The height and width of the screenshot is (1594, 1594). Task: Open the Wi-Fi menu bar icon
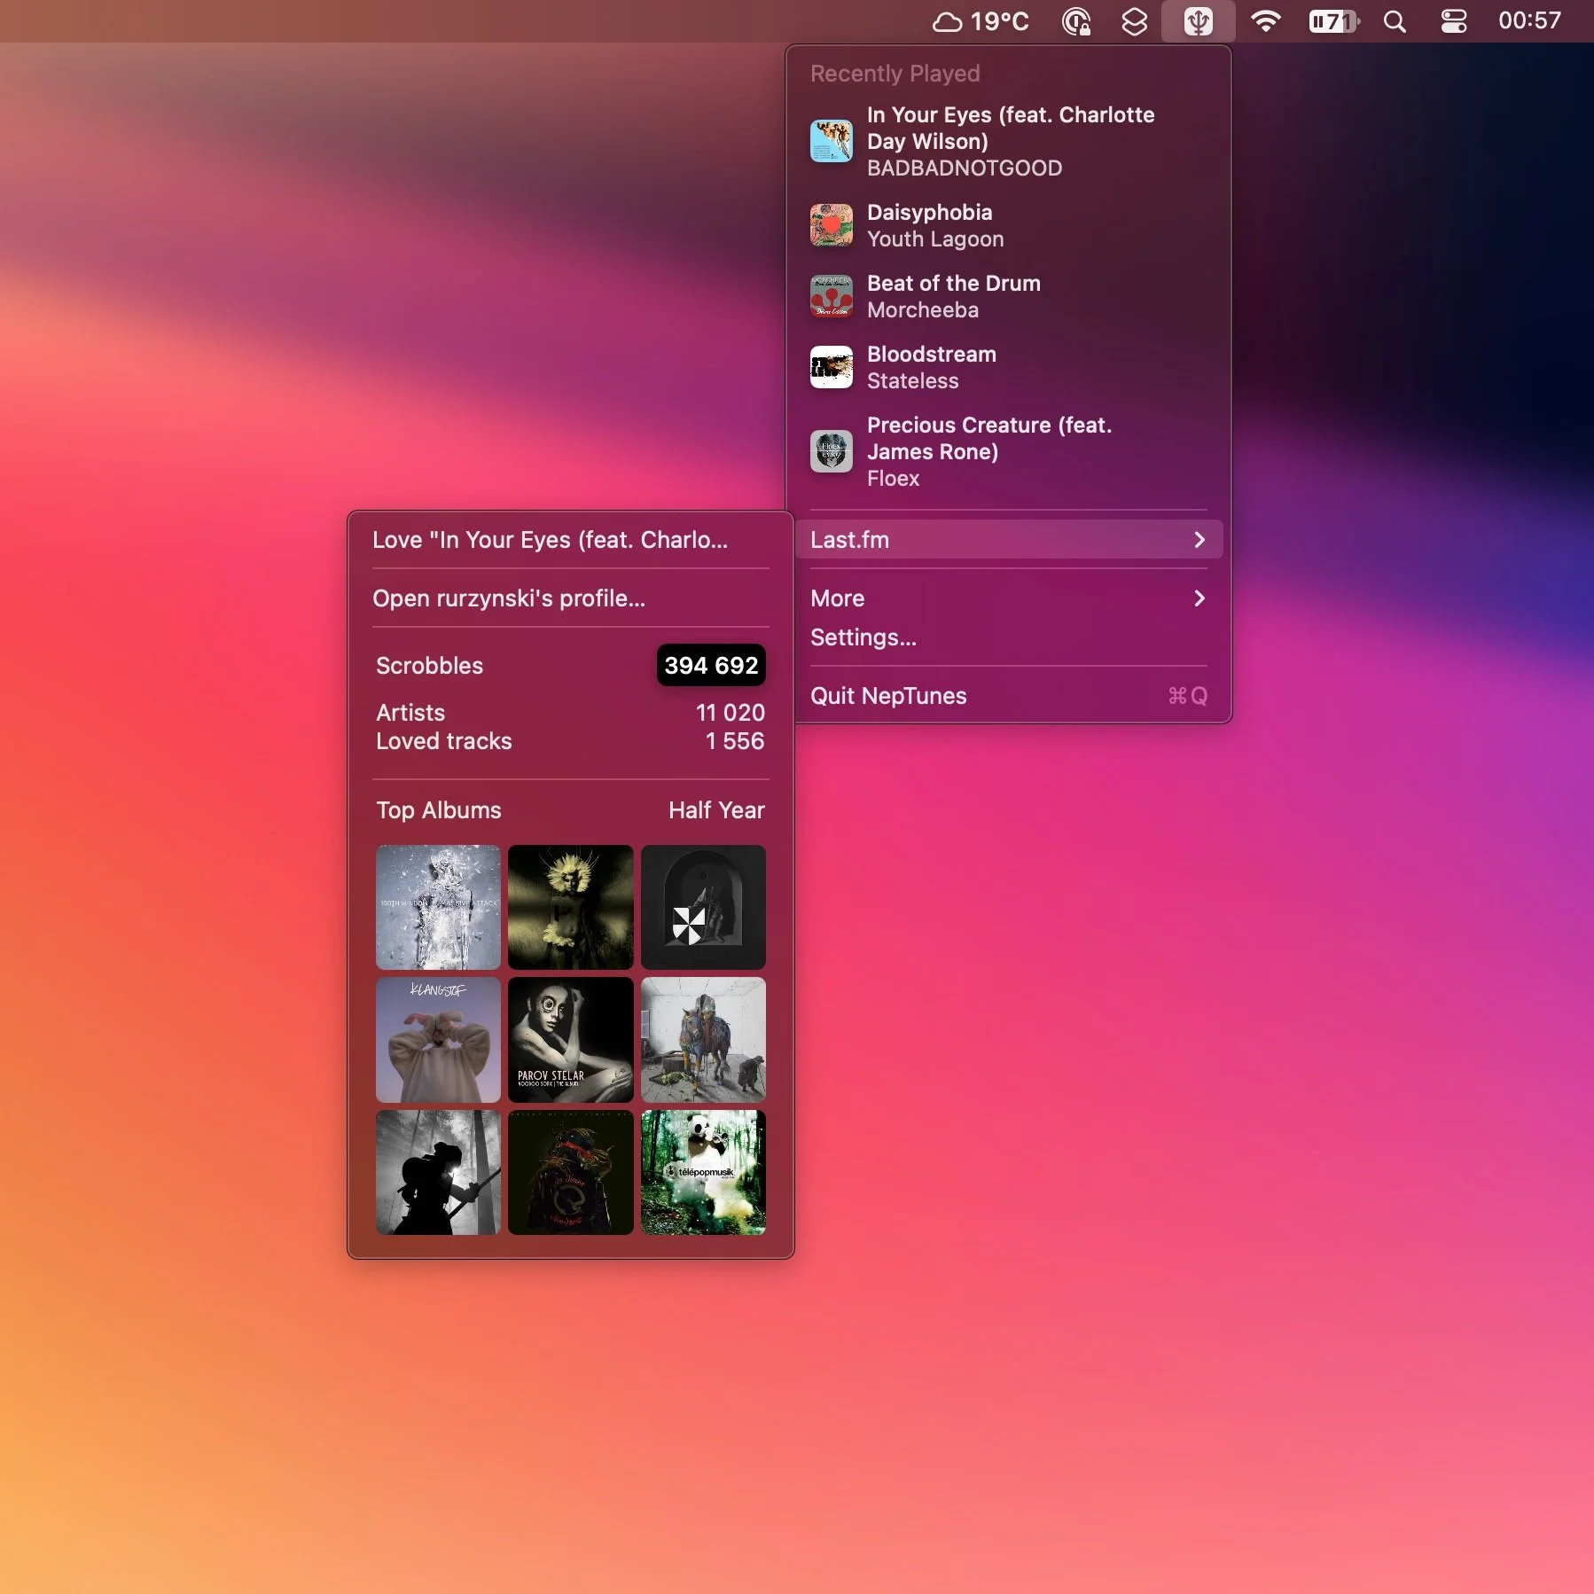1265,21
